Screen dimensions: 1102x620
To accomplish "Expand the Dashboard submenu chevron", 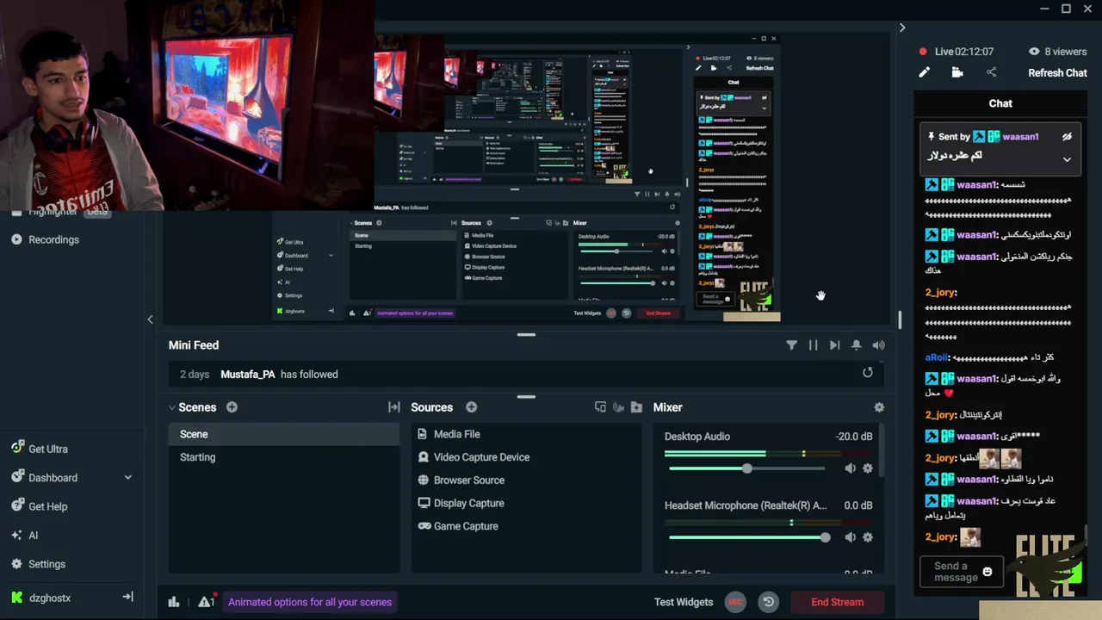I will point(128,478).
